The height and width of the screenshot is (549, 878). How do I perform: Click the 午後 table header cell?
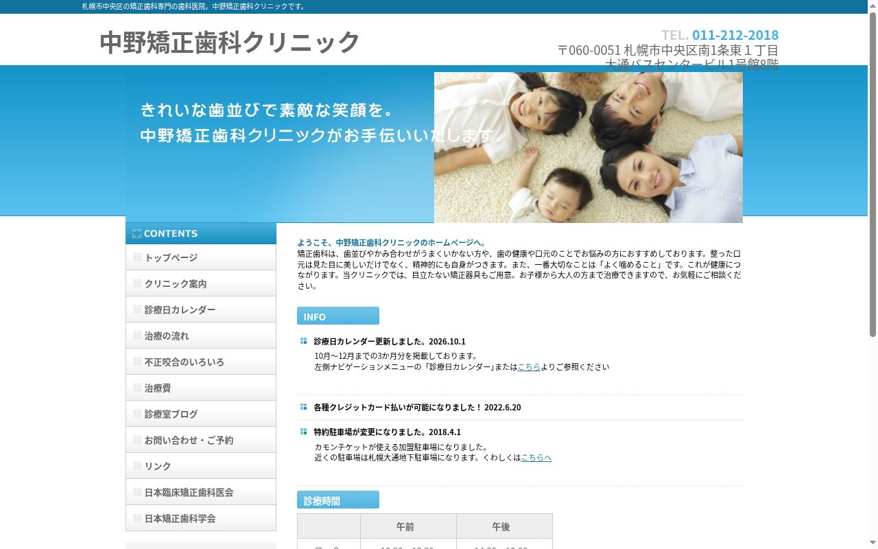(504, 526)
